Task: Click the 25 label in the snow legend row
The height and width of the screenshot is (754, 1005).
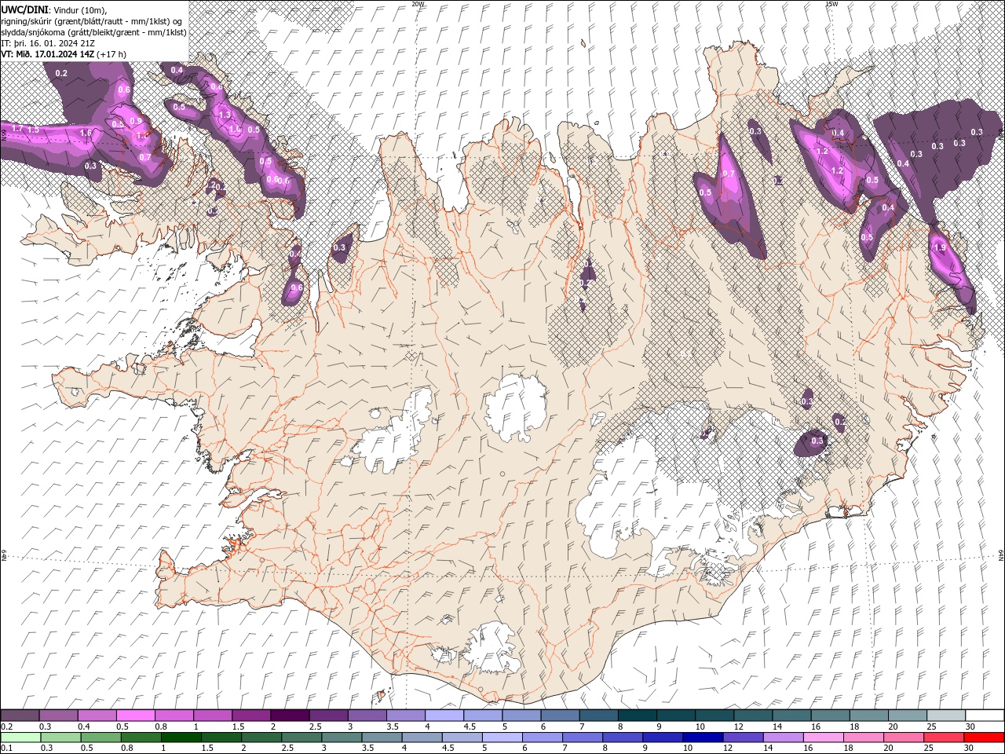Action: (x=930, y=727)
